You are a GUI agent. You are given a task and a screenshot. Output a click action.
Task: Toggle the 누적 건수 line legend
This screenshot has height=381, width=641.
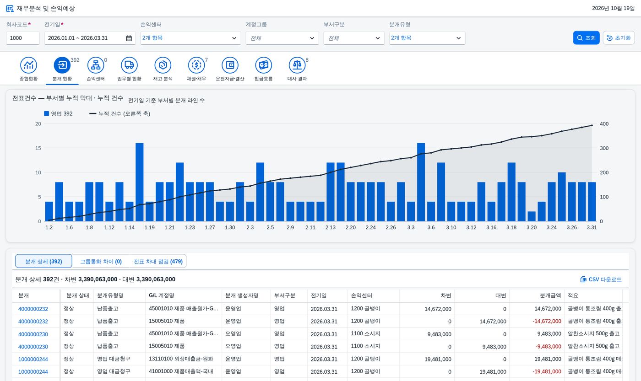[x=120, y=113]
